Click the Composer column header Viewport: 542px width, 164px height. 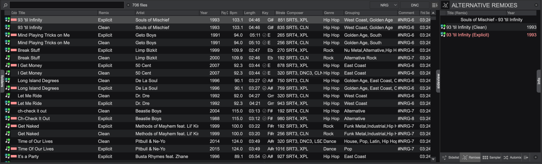tap(304, 13)
